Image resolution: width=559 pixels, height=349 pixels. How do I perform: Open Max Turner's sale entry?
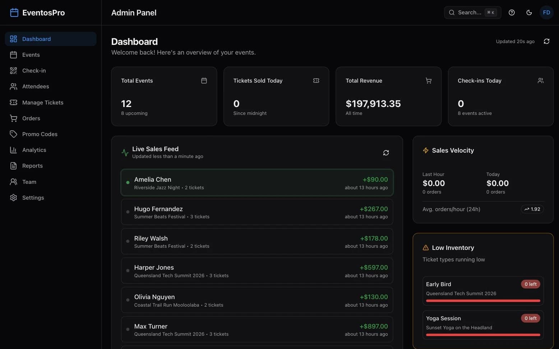257,329
